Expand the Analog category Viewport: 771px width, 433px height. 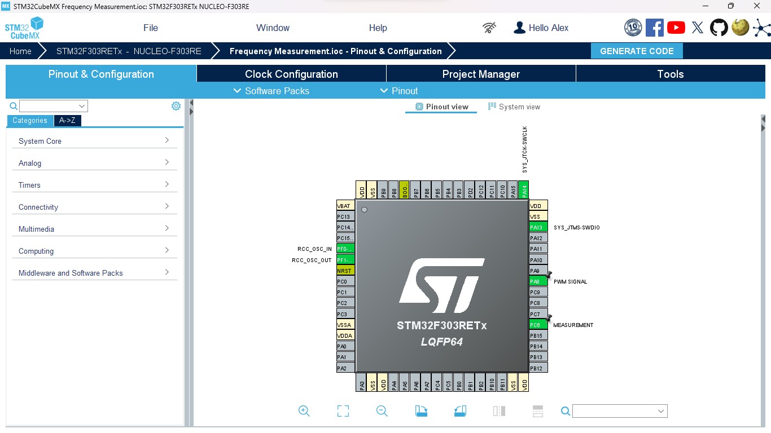point(94,163)
